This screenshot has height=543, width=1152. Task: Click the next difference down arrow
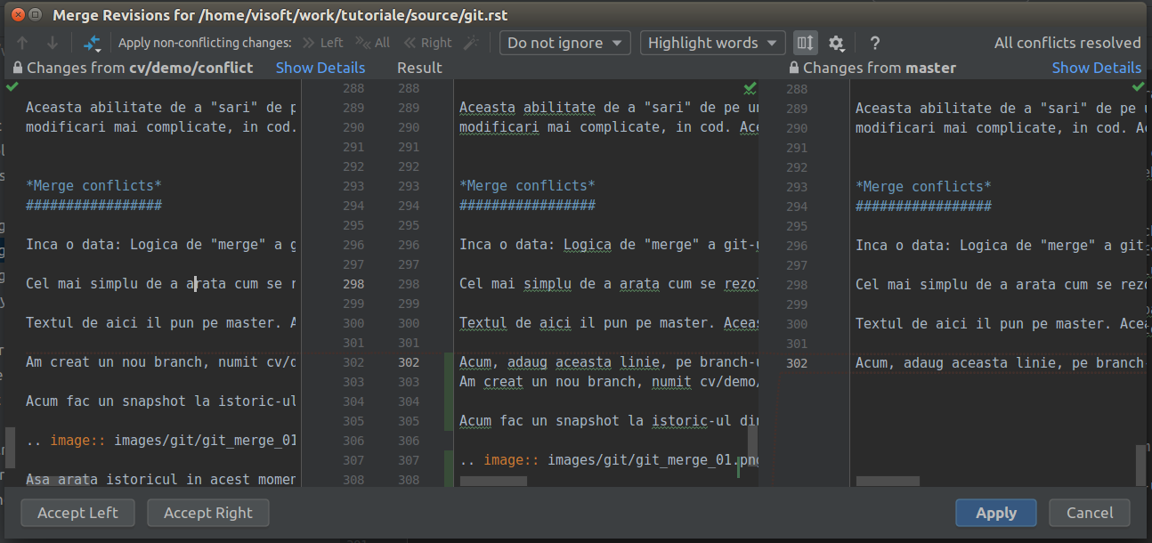[53, 43]
